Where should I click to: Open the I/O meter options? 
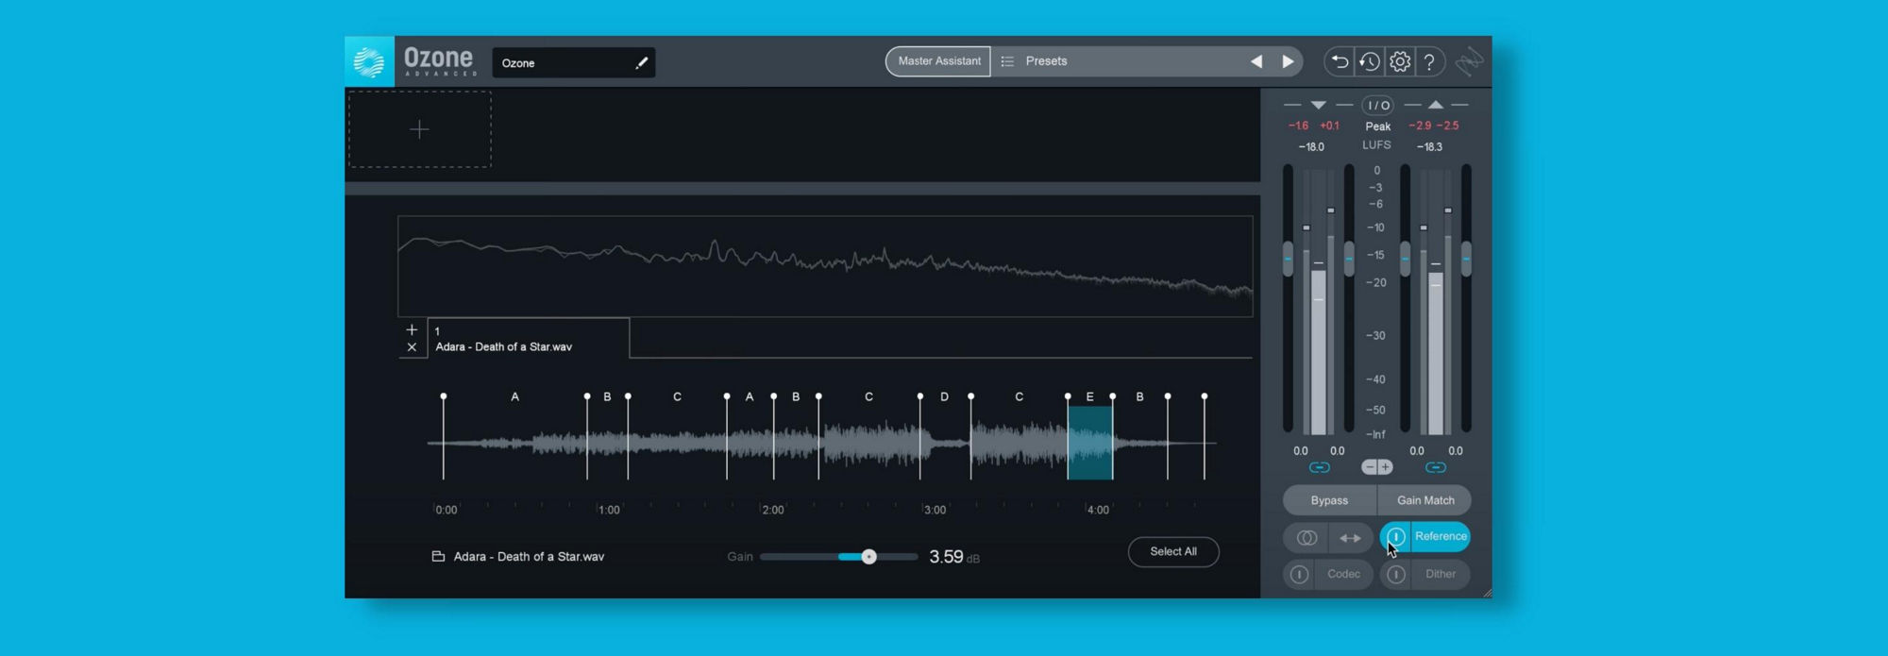[1378, 106]
